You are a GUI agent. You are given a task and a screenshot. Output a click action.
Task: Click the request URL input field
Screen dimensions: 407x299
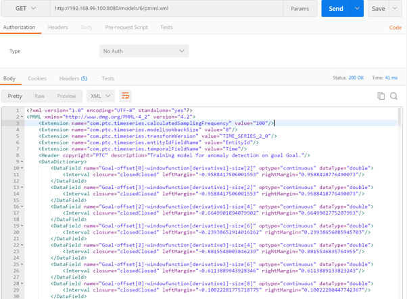[166, 9]
